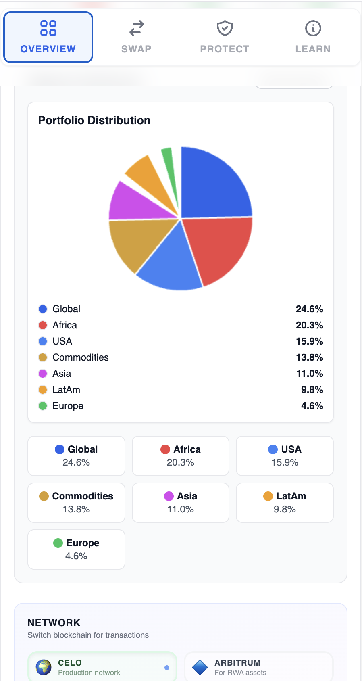Click the Arbitrum diamond icon

[200, 667]
